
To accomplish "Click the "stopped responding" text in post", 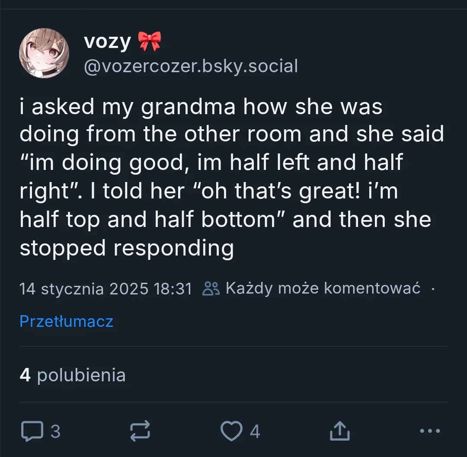I will tap(127, 248).
